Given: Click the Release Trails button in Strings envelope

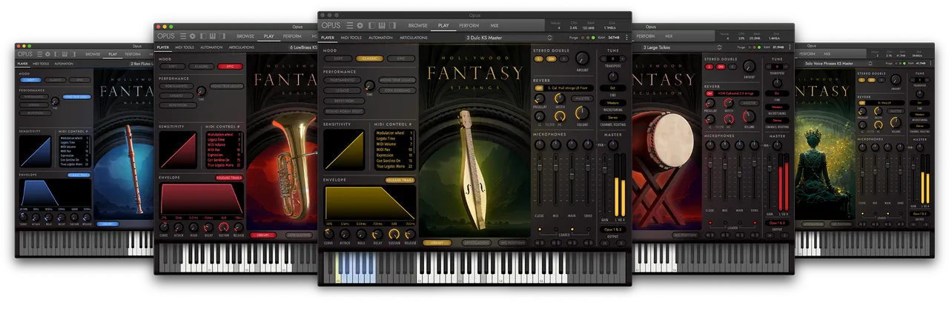Looking at the screenshot, I should tap(400, 180).
